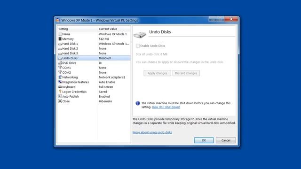The height and width of the screenshot is (169, 301).
Task: Click the Auto Enable value
Action: pos(107,82)
